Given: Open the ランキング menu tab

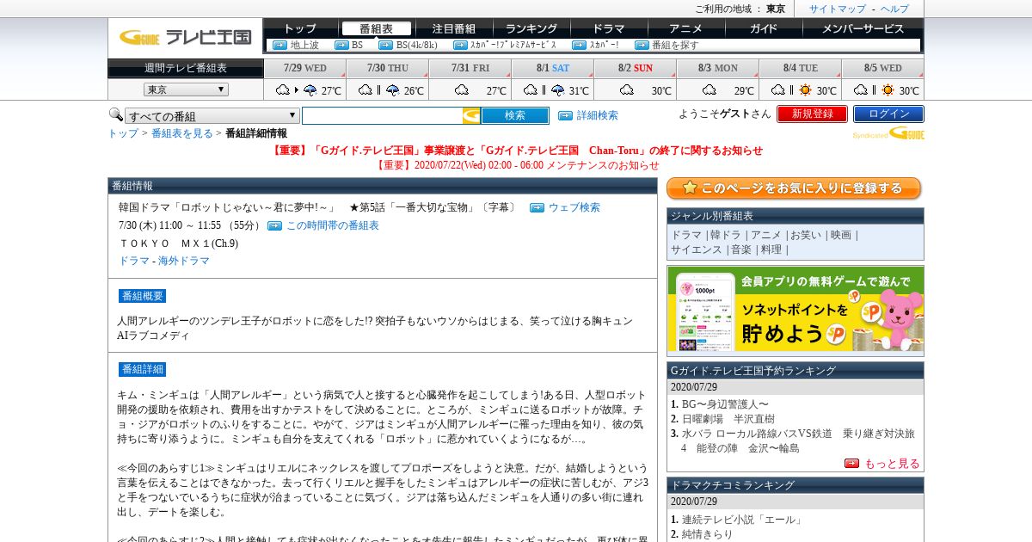Looking at the screenshot, I should coord(531,28).
